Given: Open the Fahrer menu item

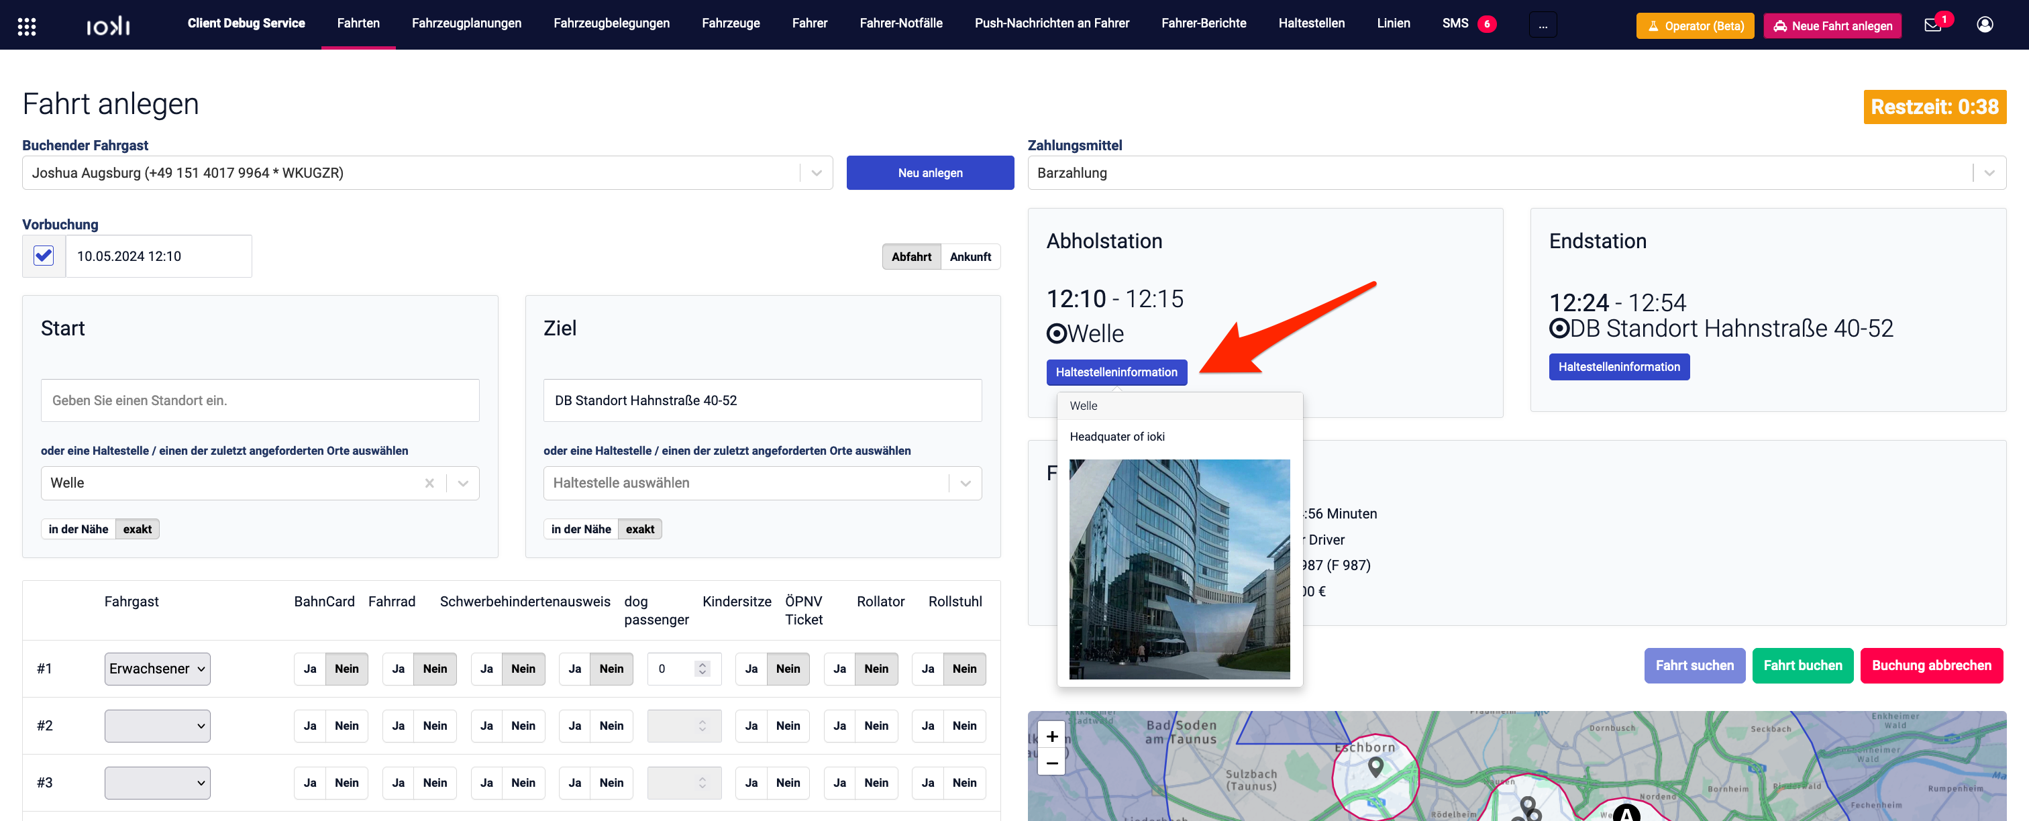Looking at the screenshot, I should 809,23.
